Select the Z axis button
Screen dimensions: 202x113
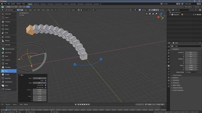coord(28,7)
